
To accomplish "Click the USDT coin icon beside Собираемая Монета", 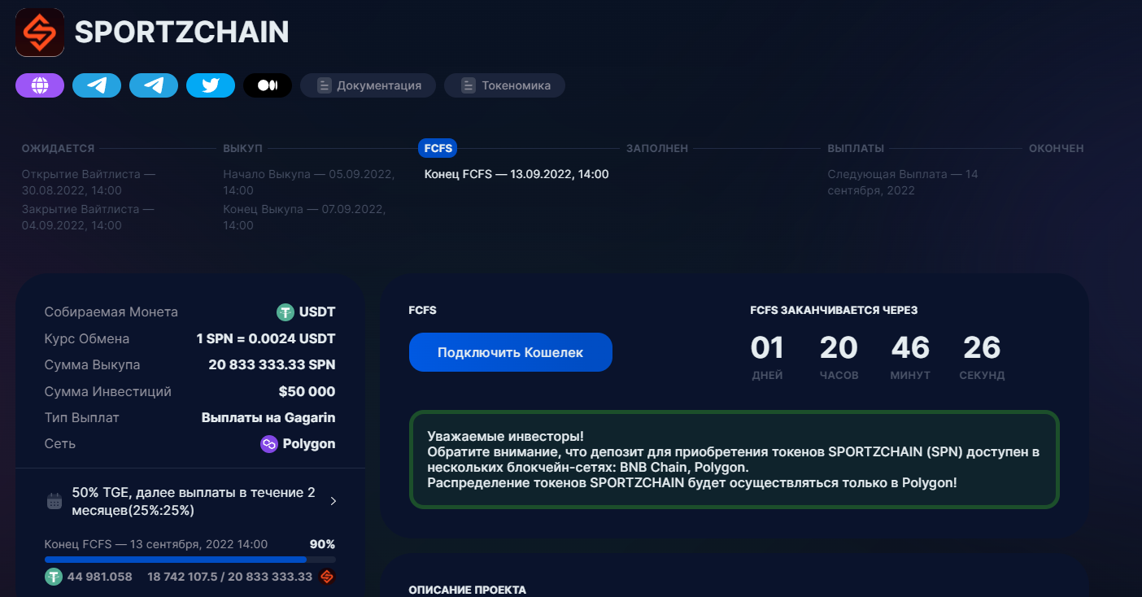I will tap(285, 312).
